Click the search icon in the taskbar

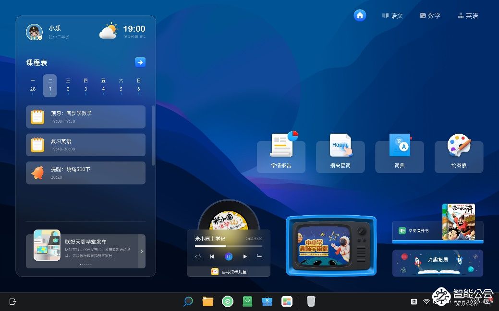pyautogui.click(x=188, y=301)
